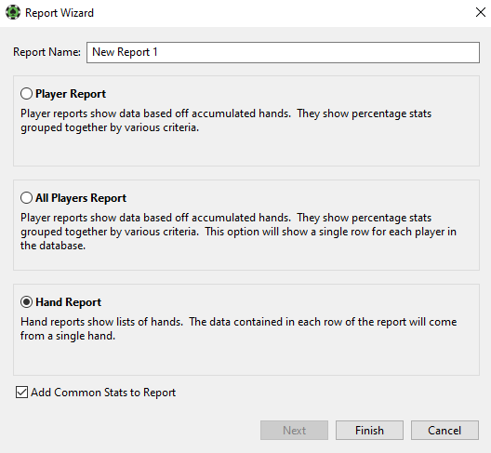The height and width of the screenshot is (453, 491).
Task: Select the Player Report radio button
Action: click(x=26, y=94)
